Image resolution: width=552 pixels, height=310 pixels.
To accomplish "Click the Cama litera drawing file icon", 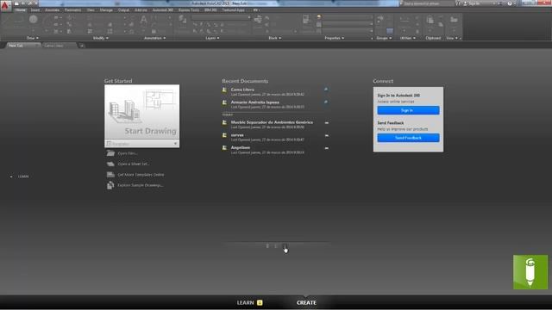I will (224, 90).
